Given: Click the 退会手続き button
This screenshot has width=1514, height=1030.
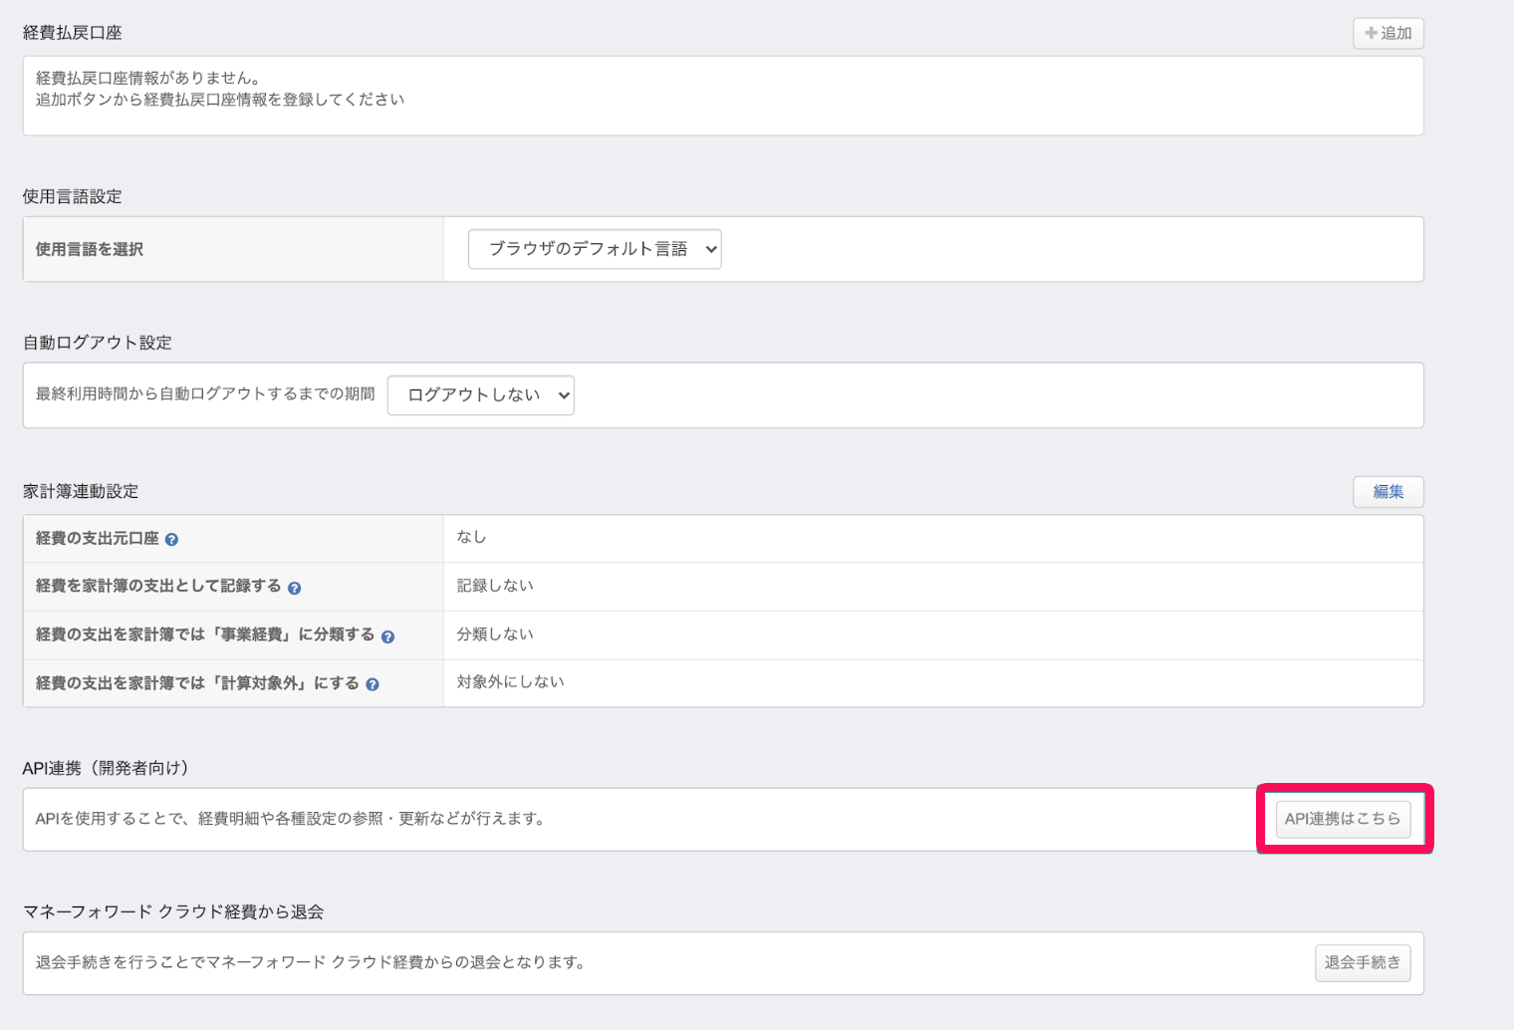Looking at the screenshot, I should (1363, 962).
